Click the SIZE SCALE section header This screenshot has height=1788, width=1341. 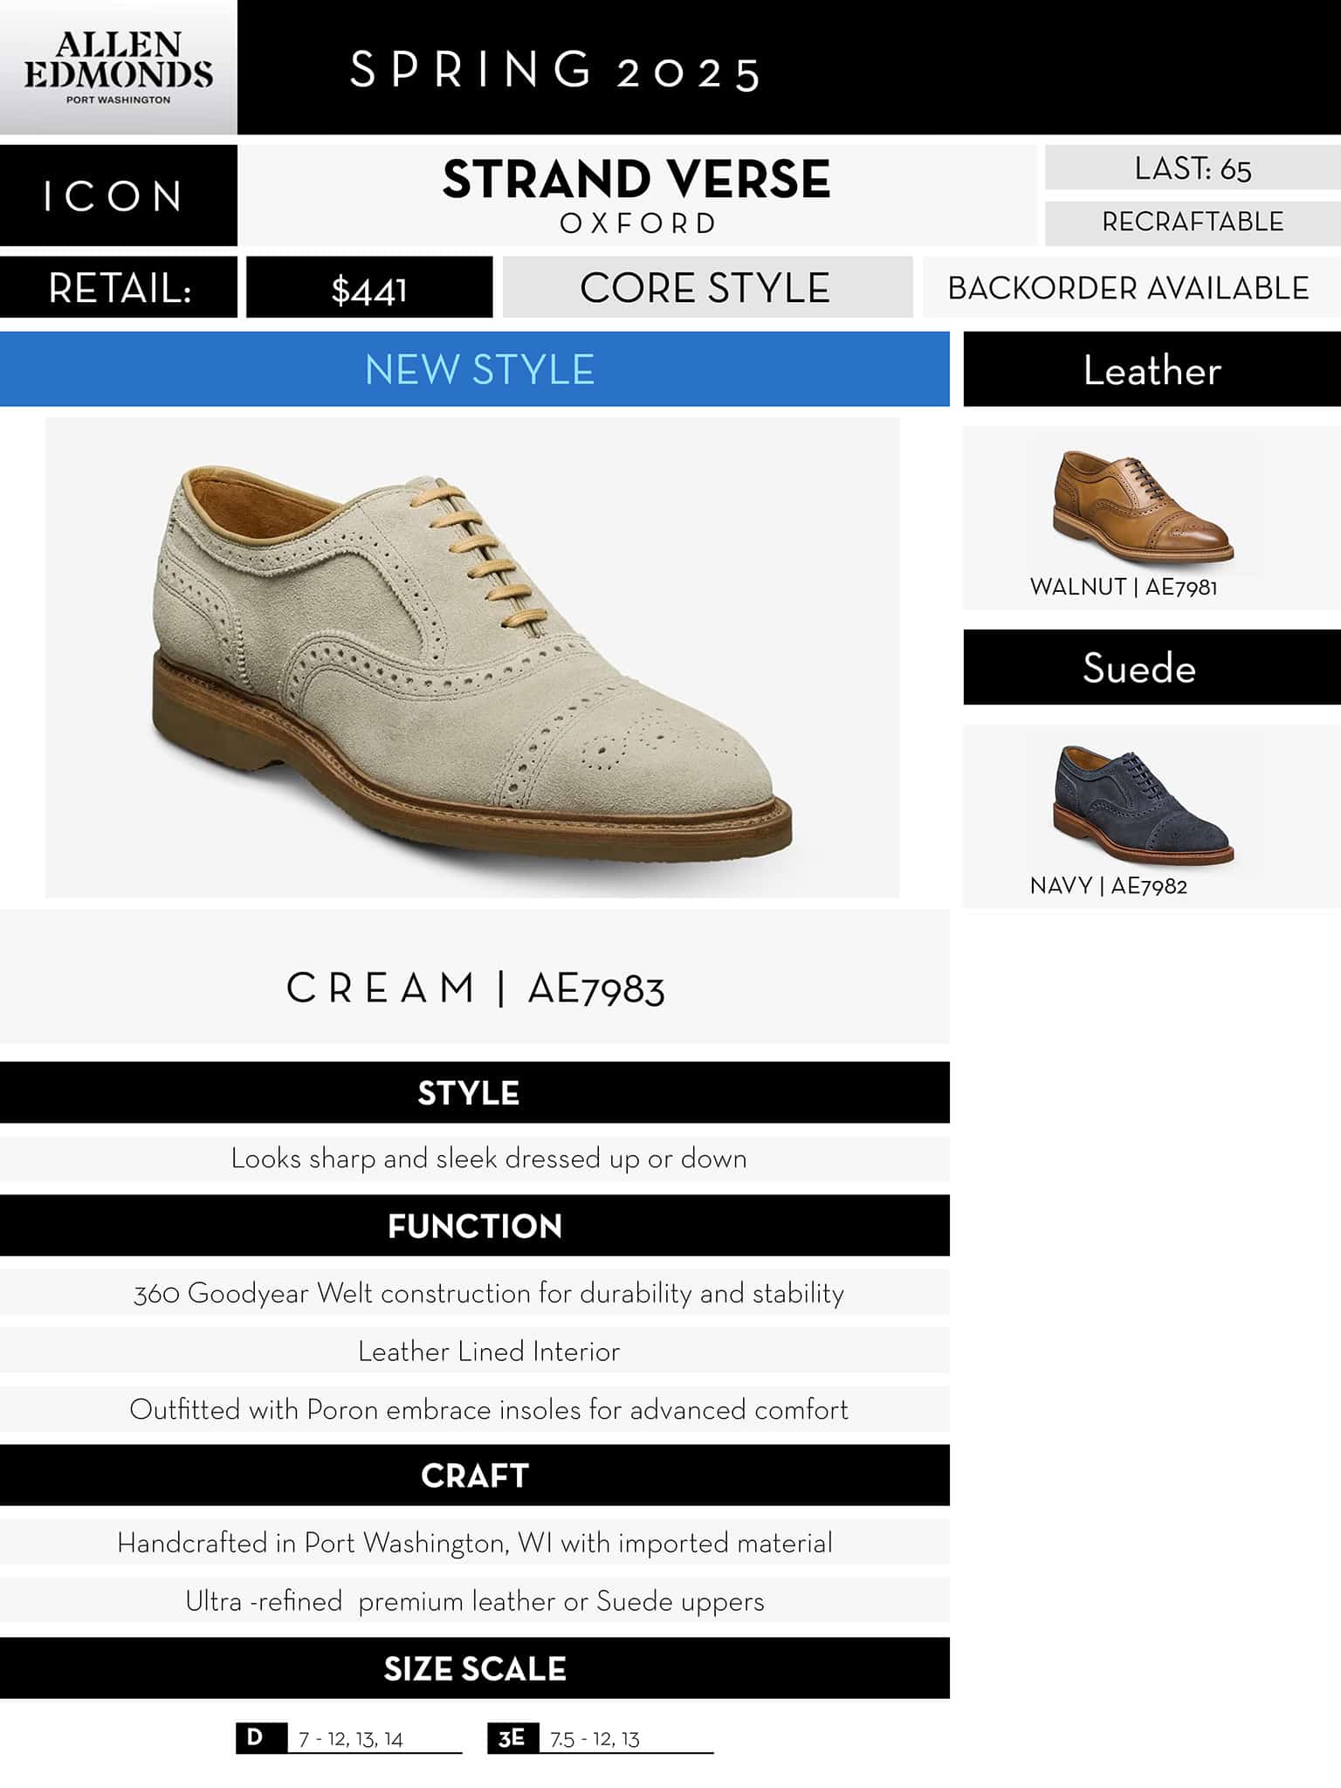pos(475,1668)
